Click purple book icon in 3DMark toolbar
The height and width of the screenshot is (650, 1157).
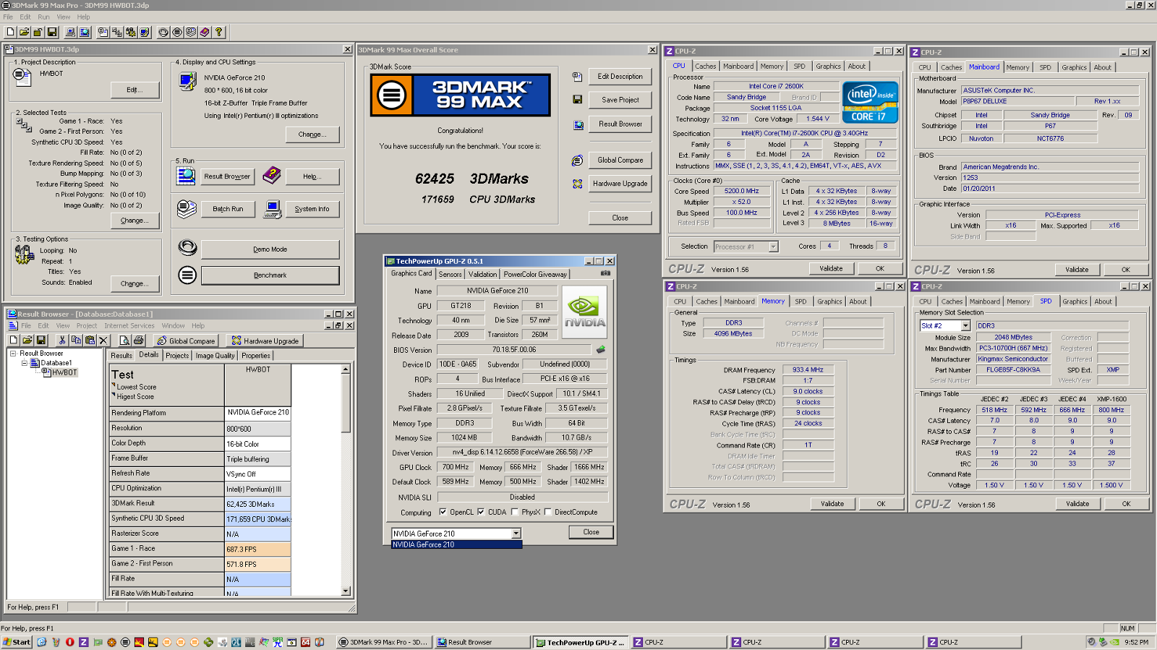(205, 32)
